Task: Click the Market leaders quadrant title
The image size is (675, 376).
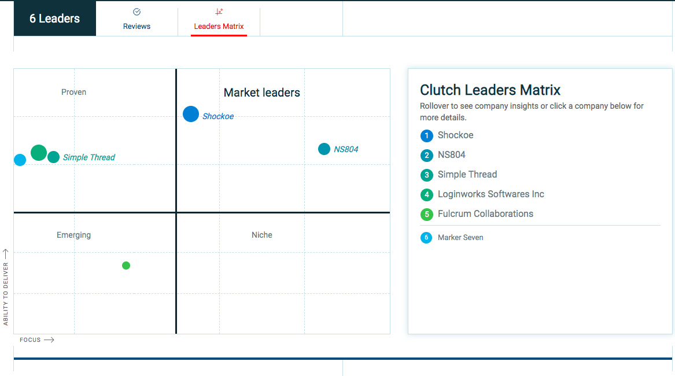Action: coord(262,93)
